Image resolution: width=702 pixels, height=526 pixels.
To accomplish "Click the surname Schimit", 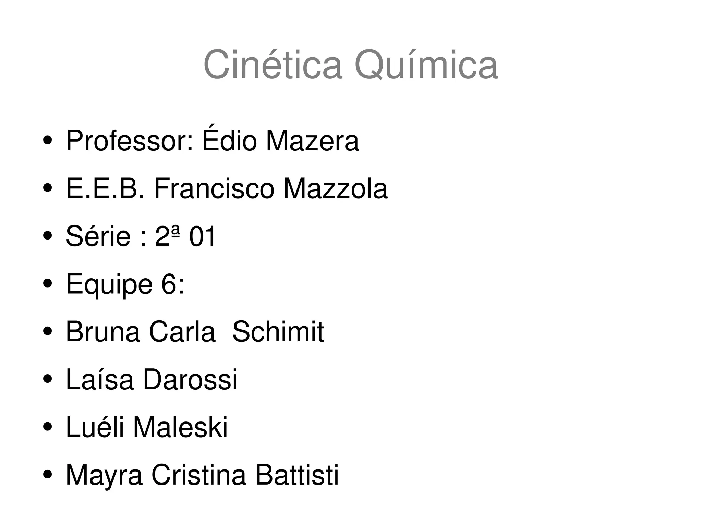I will (x=278, y=331).
